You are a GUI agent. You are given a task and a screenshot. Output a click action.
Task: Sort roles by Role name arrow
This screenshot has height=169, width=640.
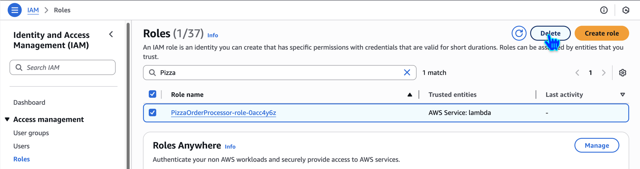pyautogui.click(x=410, y=95)
